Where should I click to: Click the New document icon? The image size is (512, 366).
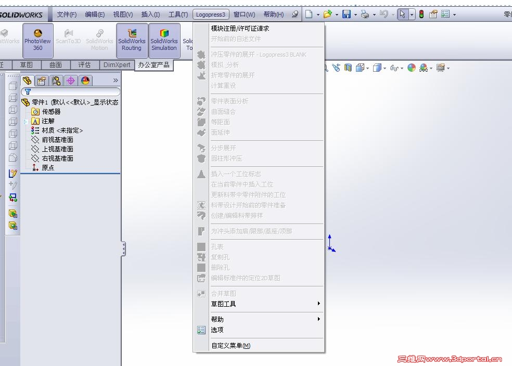pyautogui.click(x=309, y=14)
